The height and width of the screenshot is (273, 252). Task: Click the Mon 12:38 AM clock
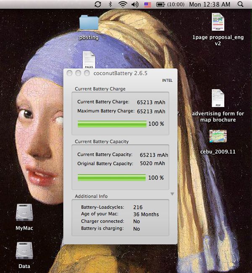coord(210,5)
